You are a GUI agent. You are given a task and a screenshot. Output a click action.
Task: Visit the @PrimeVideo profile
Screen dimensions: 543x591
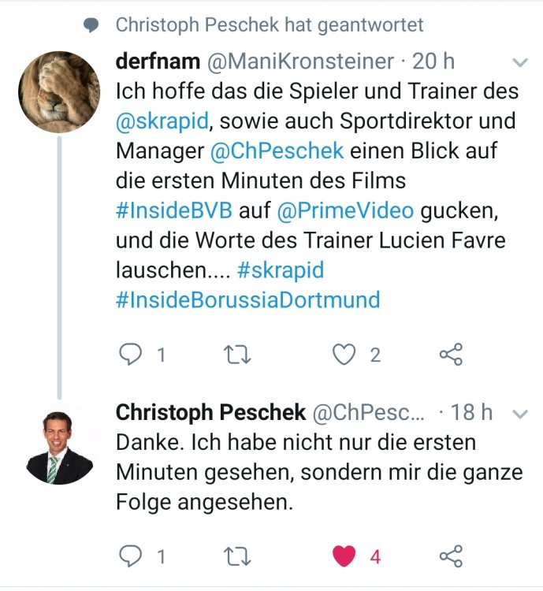pyautogui.click(x=348, y=211)
